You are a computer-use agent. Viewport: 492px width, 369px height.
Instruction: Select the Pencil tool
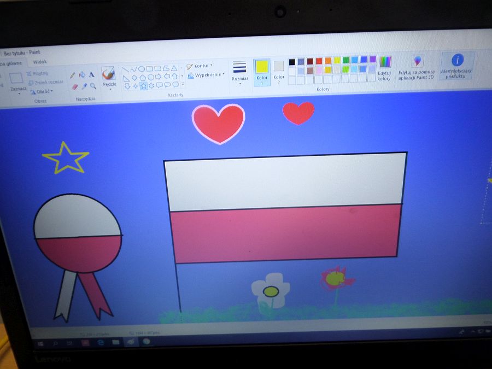point(72,75)
